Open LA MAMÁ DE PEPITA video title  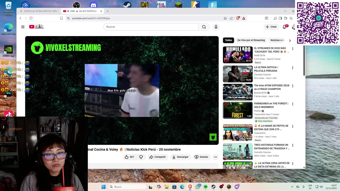[271, 127]
